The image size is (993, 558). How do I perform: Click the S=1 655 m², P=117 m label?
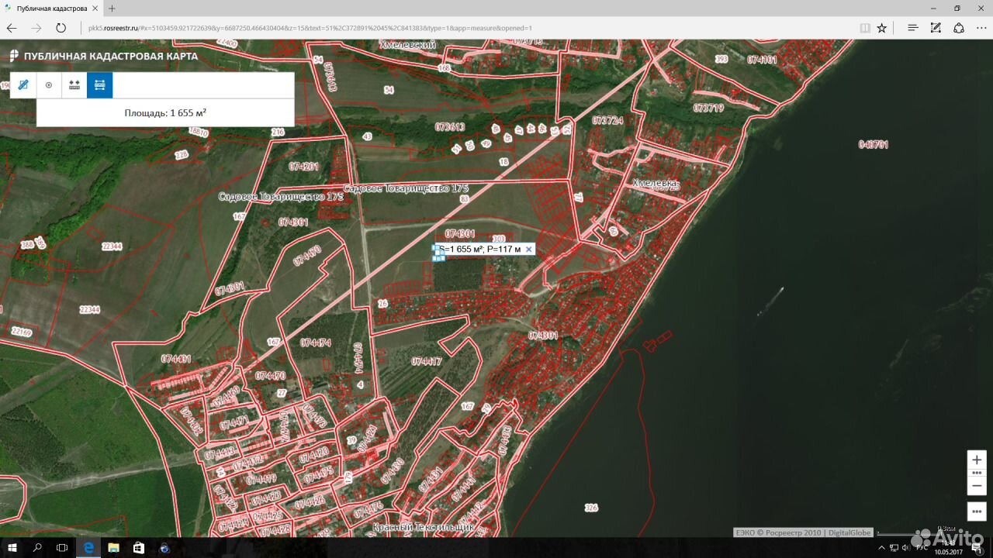[x=479, y=249]
